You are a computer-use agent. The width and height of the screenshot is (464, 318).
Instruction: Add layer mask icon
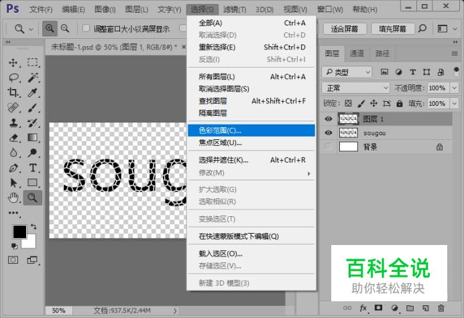[x=378, y=308]
